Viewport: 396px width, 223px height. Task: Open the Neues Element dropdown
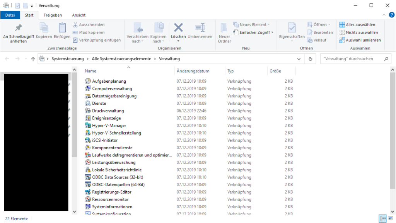269,24
